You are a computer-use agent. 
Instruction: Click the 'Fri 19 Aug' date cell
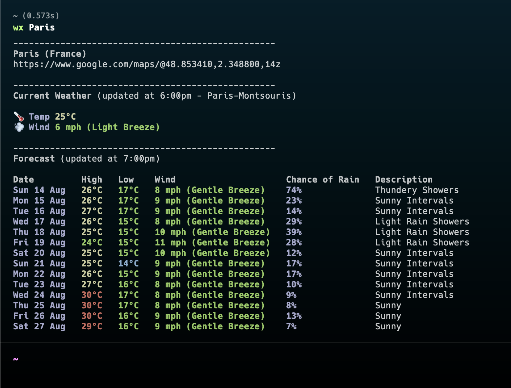(x=39, y=242)
